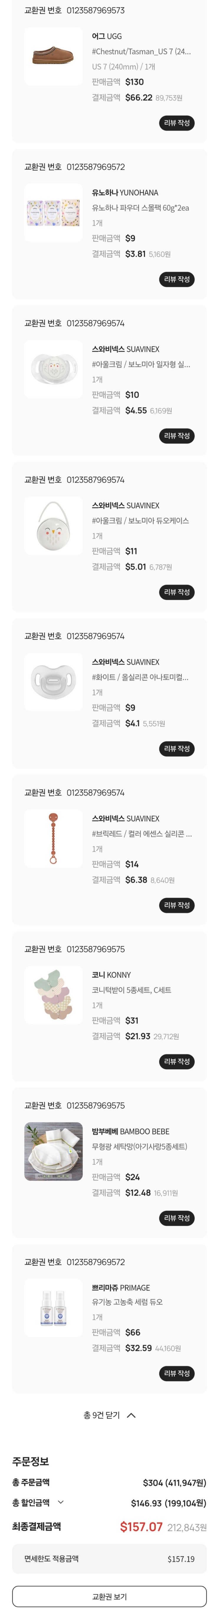
Task: Write review for Suavinex brick red clip
Action: click(177, 905)
